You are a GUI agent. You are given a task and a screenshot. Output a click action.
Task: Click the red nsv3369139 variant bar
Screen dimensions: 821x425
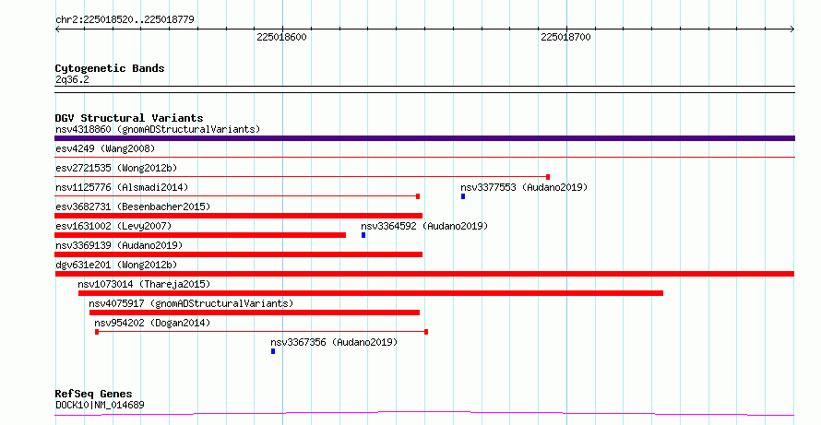coord(238,254)
